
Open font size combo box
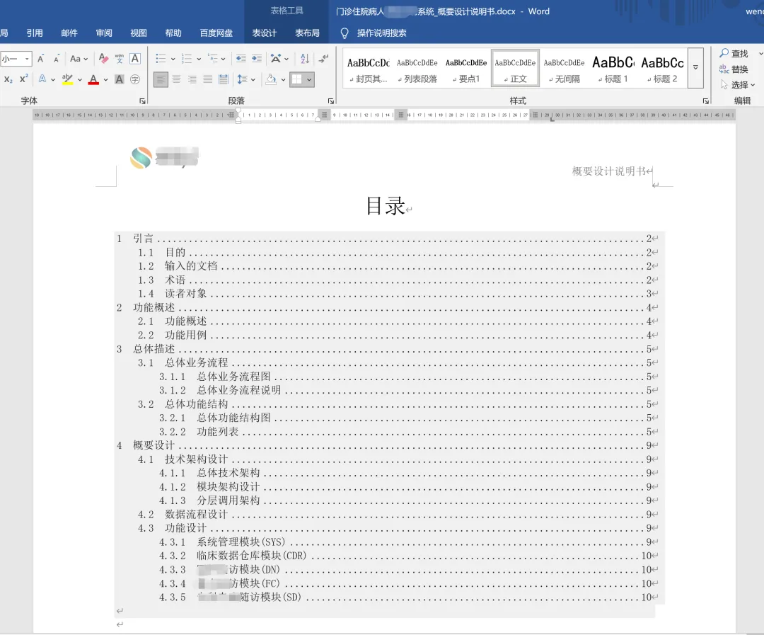click(16, 59)
